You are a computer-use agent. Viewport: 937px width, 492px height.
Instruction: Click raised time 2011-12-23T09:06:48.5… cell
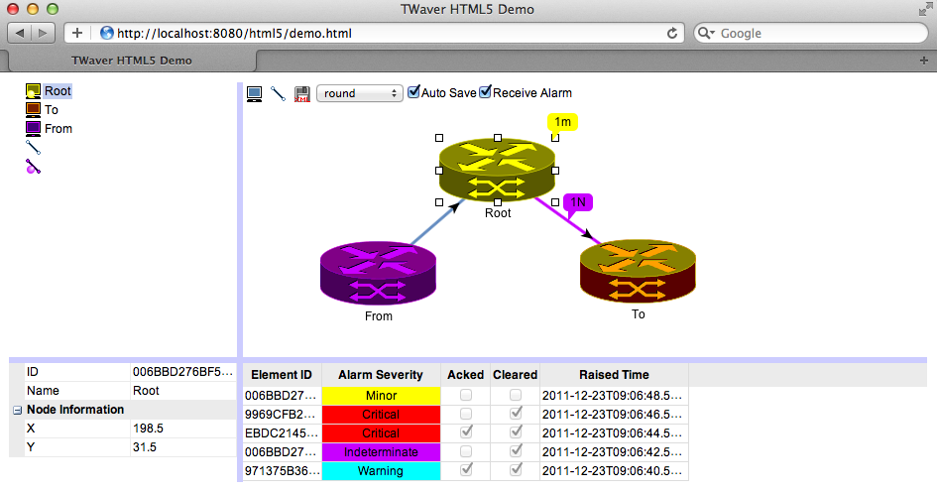coord(613,396)
